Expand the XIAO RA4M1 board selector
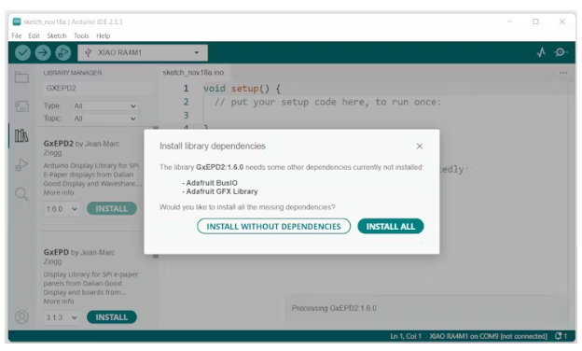Screen dimensions: 582x351 [x=143, y=52]
